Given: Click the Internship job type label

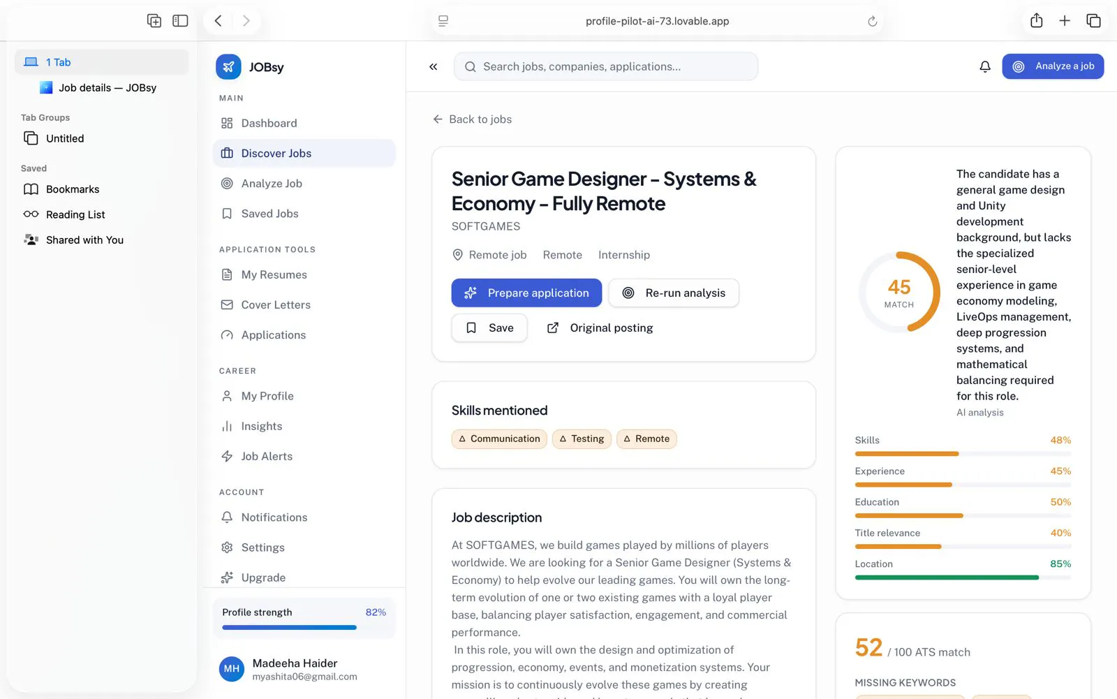Looking at the screenshot, I should click(624, 255).
